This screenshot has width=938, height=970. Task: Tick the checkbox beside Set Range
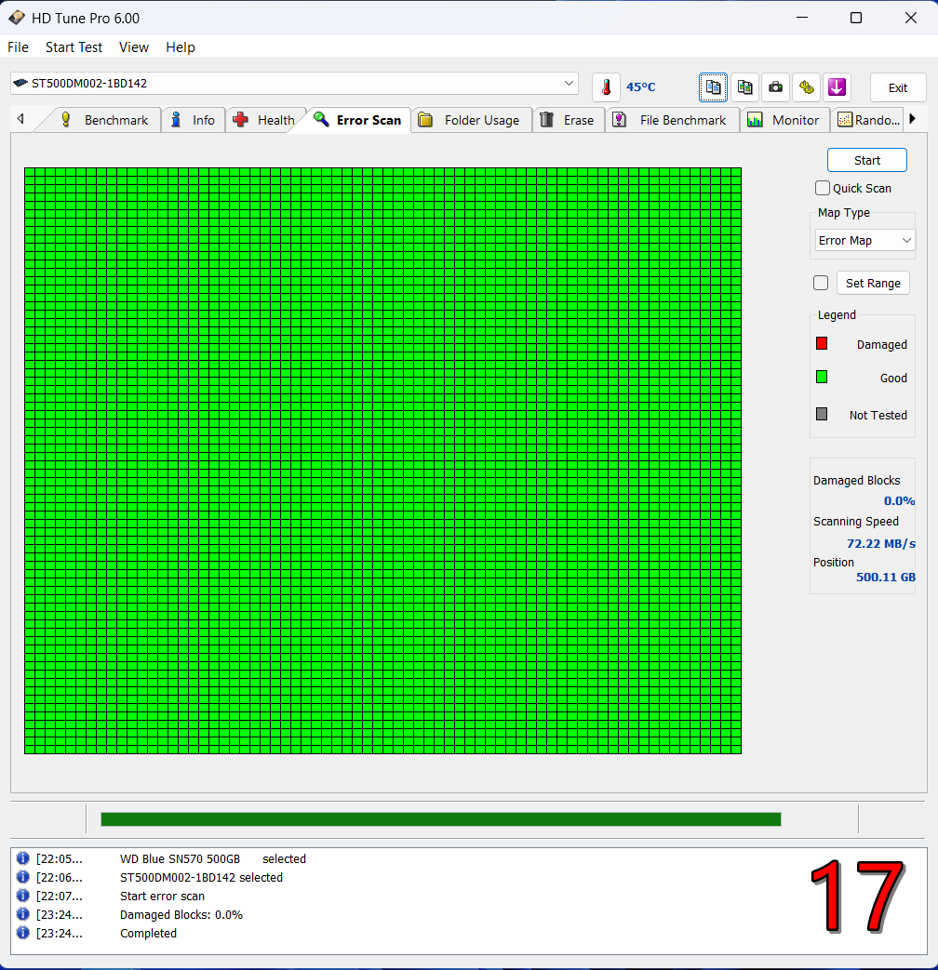(x=821, y=284)
